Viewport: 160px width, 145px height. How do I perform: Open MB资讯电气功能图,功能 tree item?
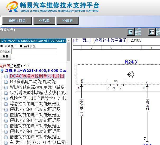pos(33,82)
